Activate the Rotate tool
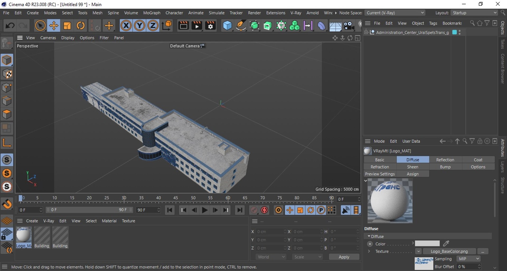This screenshot has width=507, height=271. (81, 26)
